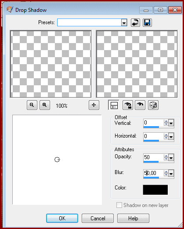Zoom out of the preview
Viewport: 184px width, 229px height.
click(x=32, y=105)
